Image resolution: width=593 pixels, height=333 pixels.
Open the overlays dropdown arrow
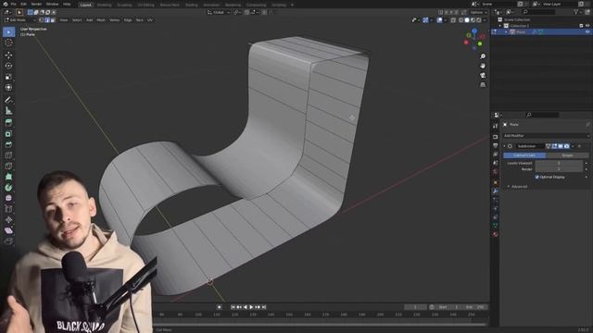click(x=445, y=20)
